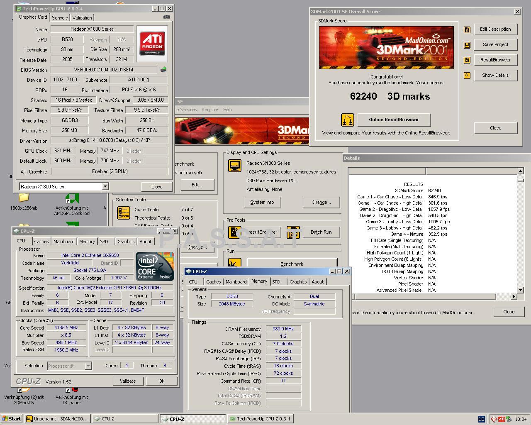531x425 pixels.
Task: Open the Caches tab in left CPU-Z window
Action: tap(41, 242)
